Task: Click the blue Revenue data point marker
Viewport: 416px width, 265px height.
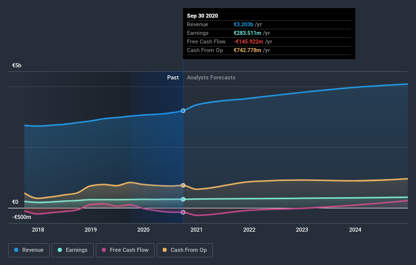Action: point(183,111)
